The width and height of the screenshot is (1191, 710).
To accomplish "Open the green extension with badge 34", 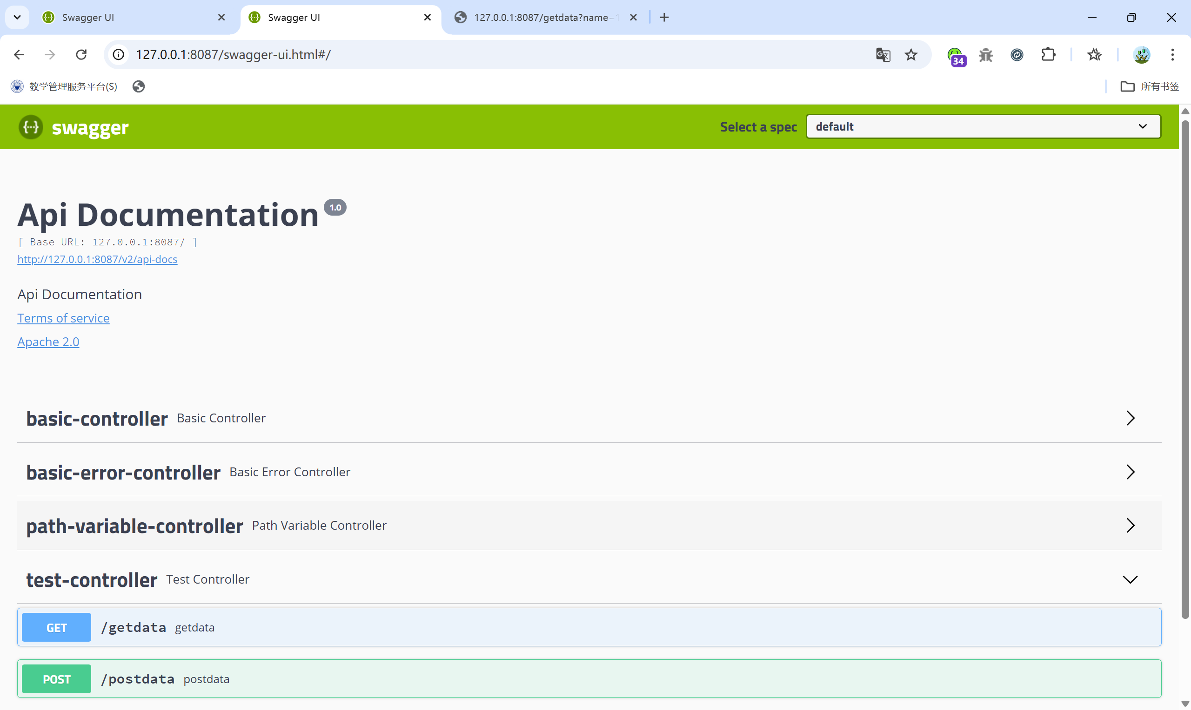I will pyautogui.click(x=956, y=55).
